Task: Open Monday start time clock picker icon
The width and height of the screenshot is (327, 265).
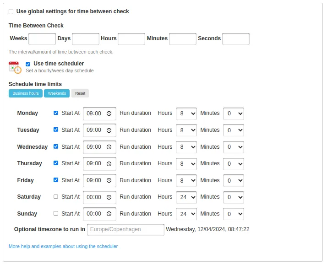Action: pyautogui.click(x=109, y=114)
